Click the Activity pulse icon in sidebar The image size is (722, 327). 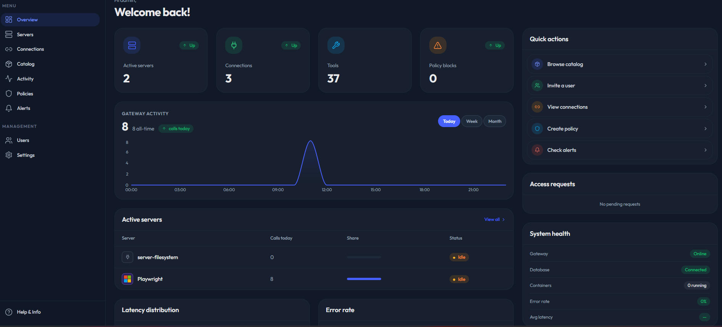click(9, 79)
